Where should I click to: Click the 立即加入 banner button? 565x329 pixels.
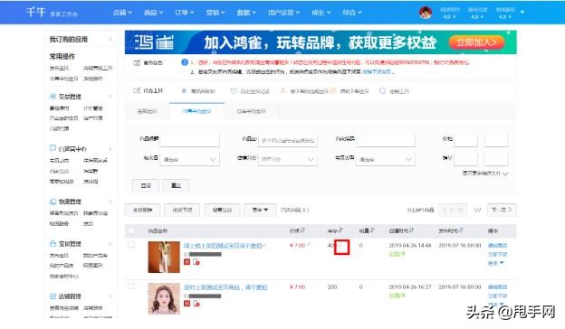click(476, 42)
